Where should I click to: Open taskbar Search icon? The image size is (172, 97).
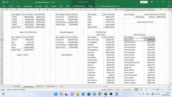pyautogui.click(x=61, y=94)
